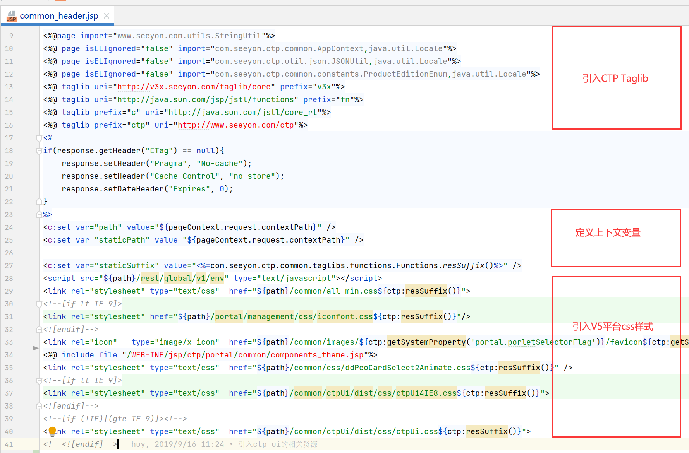689x453 pixels.
Task: Click the fold end marker at line 22
Action: pos(39,202)
